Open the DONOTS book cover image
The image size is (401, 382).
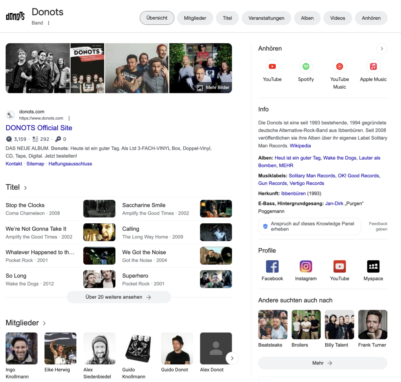(x=88, y=68)
